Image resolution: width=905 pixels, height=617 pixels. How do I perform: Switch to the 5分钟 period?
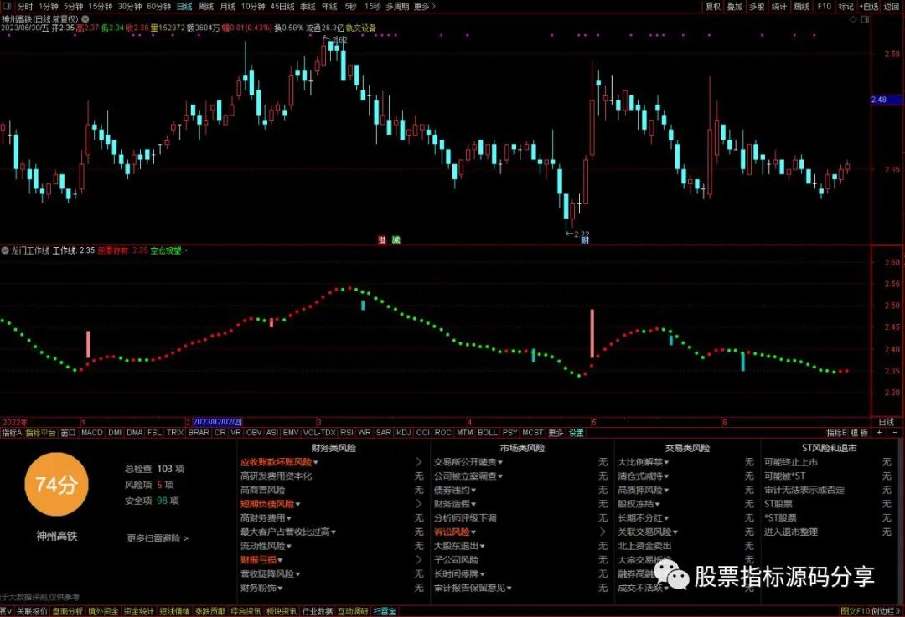click(x=73, y=7)
